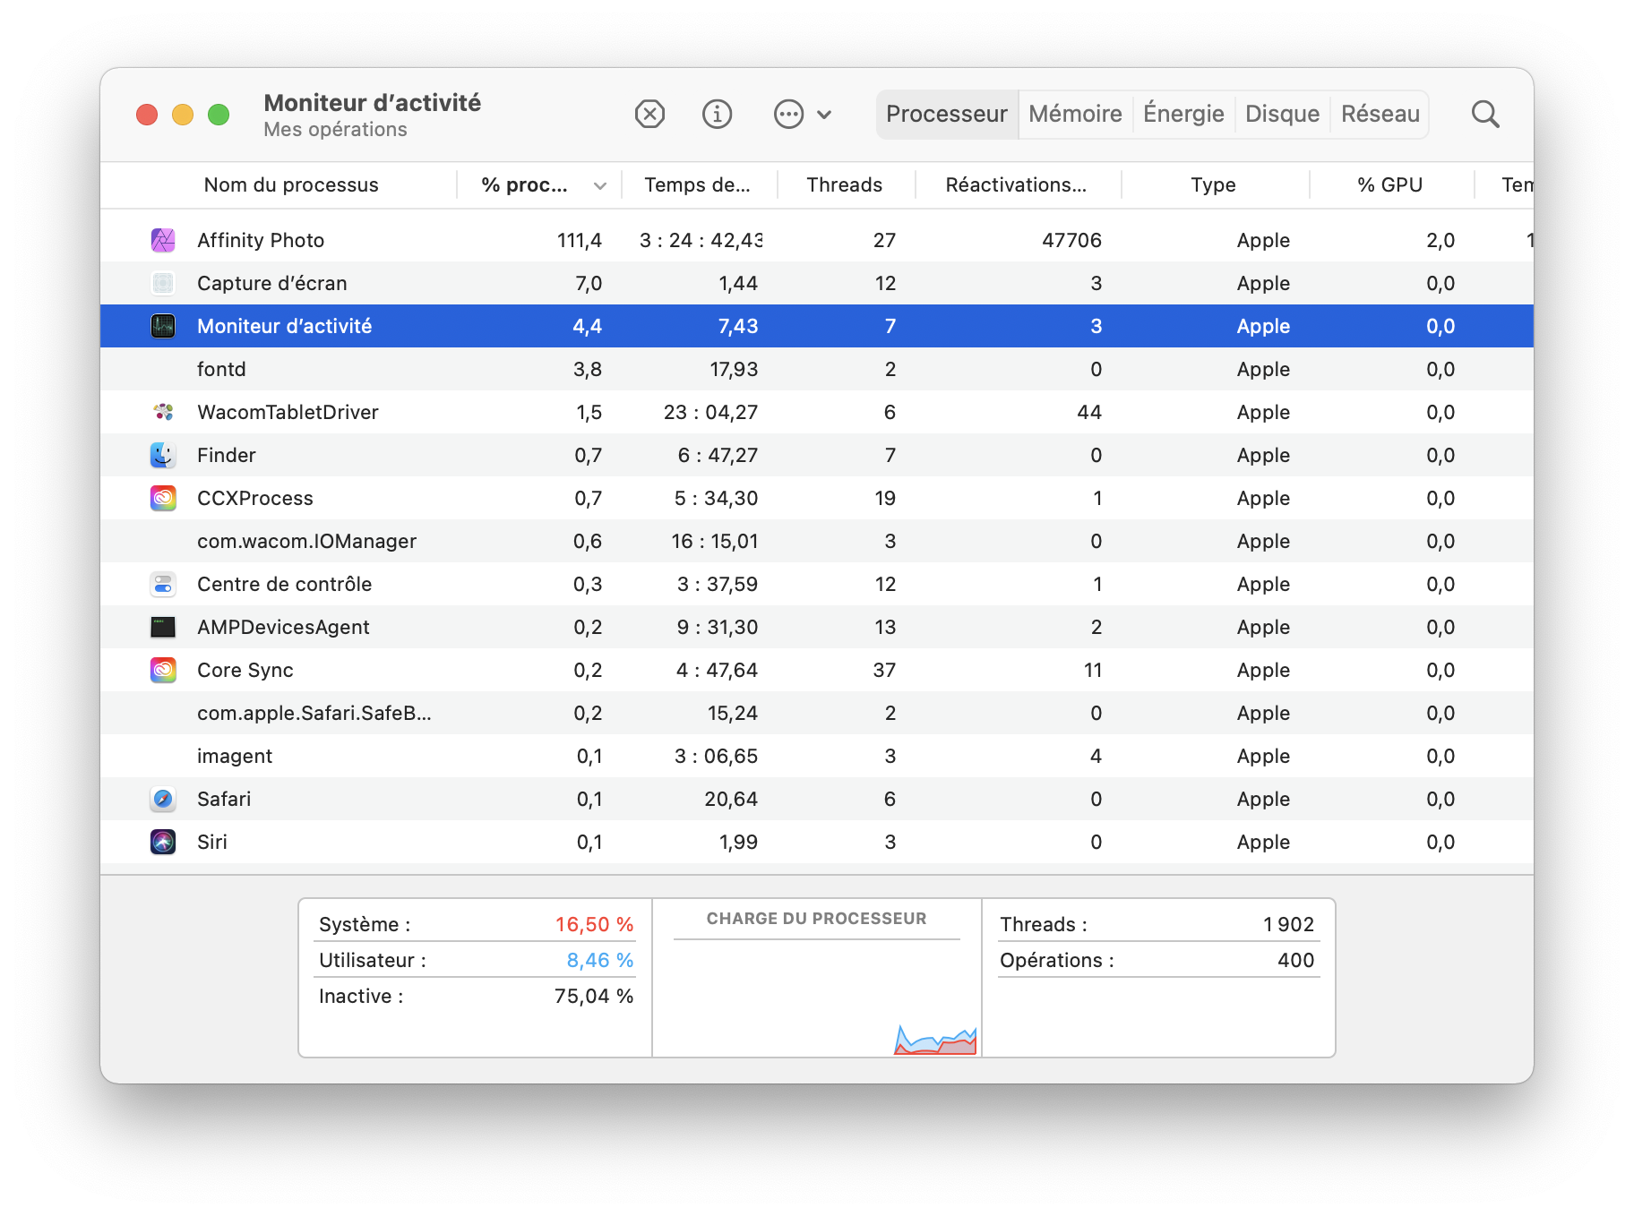This screenshot has width=1634, height=1216.
Task: Sort by Temps de... column header
Action: pyautogui.click(x=697, y=184)
